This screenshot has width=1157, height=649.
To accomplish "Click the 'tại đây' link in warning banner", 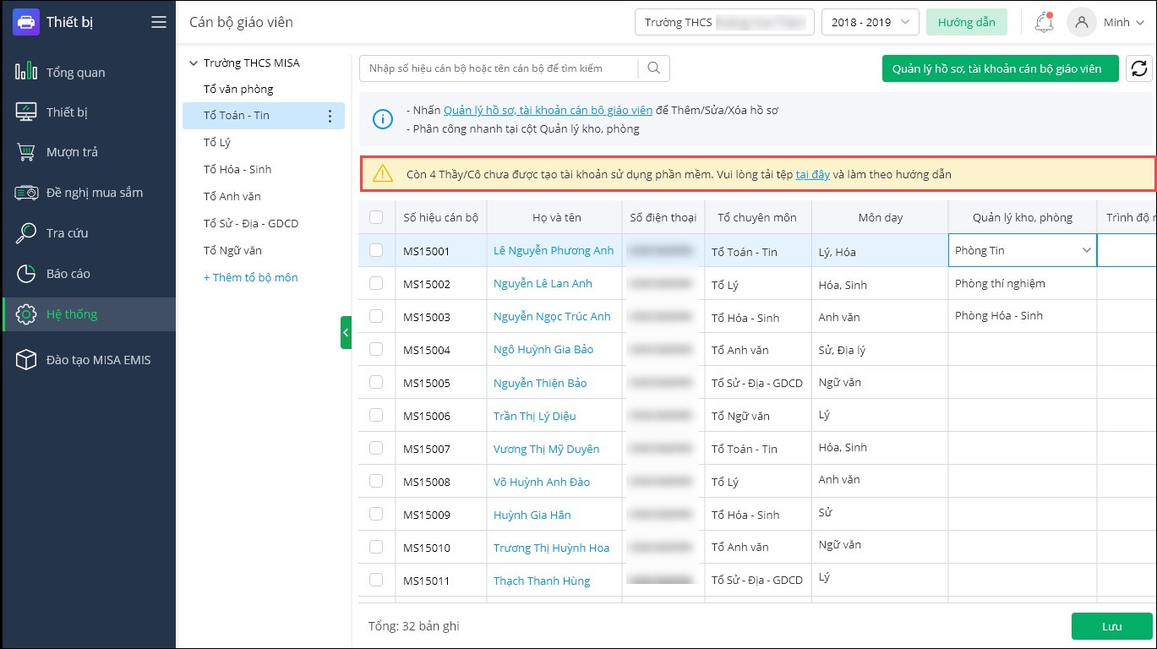I will coord(812,174).
